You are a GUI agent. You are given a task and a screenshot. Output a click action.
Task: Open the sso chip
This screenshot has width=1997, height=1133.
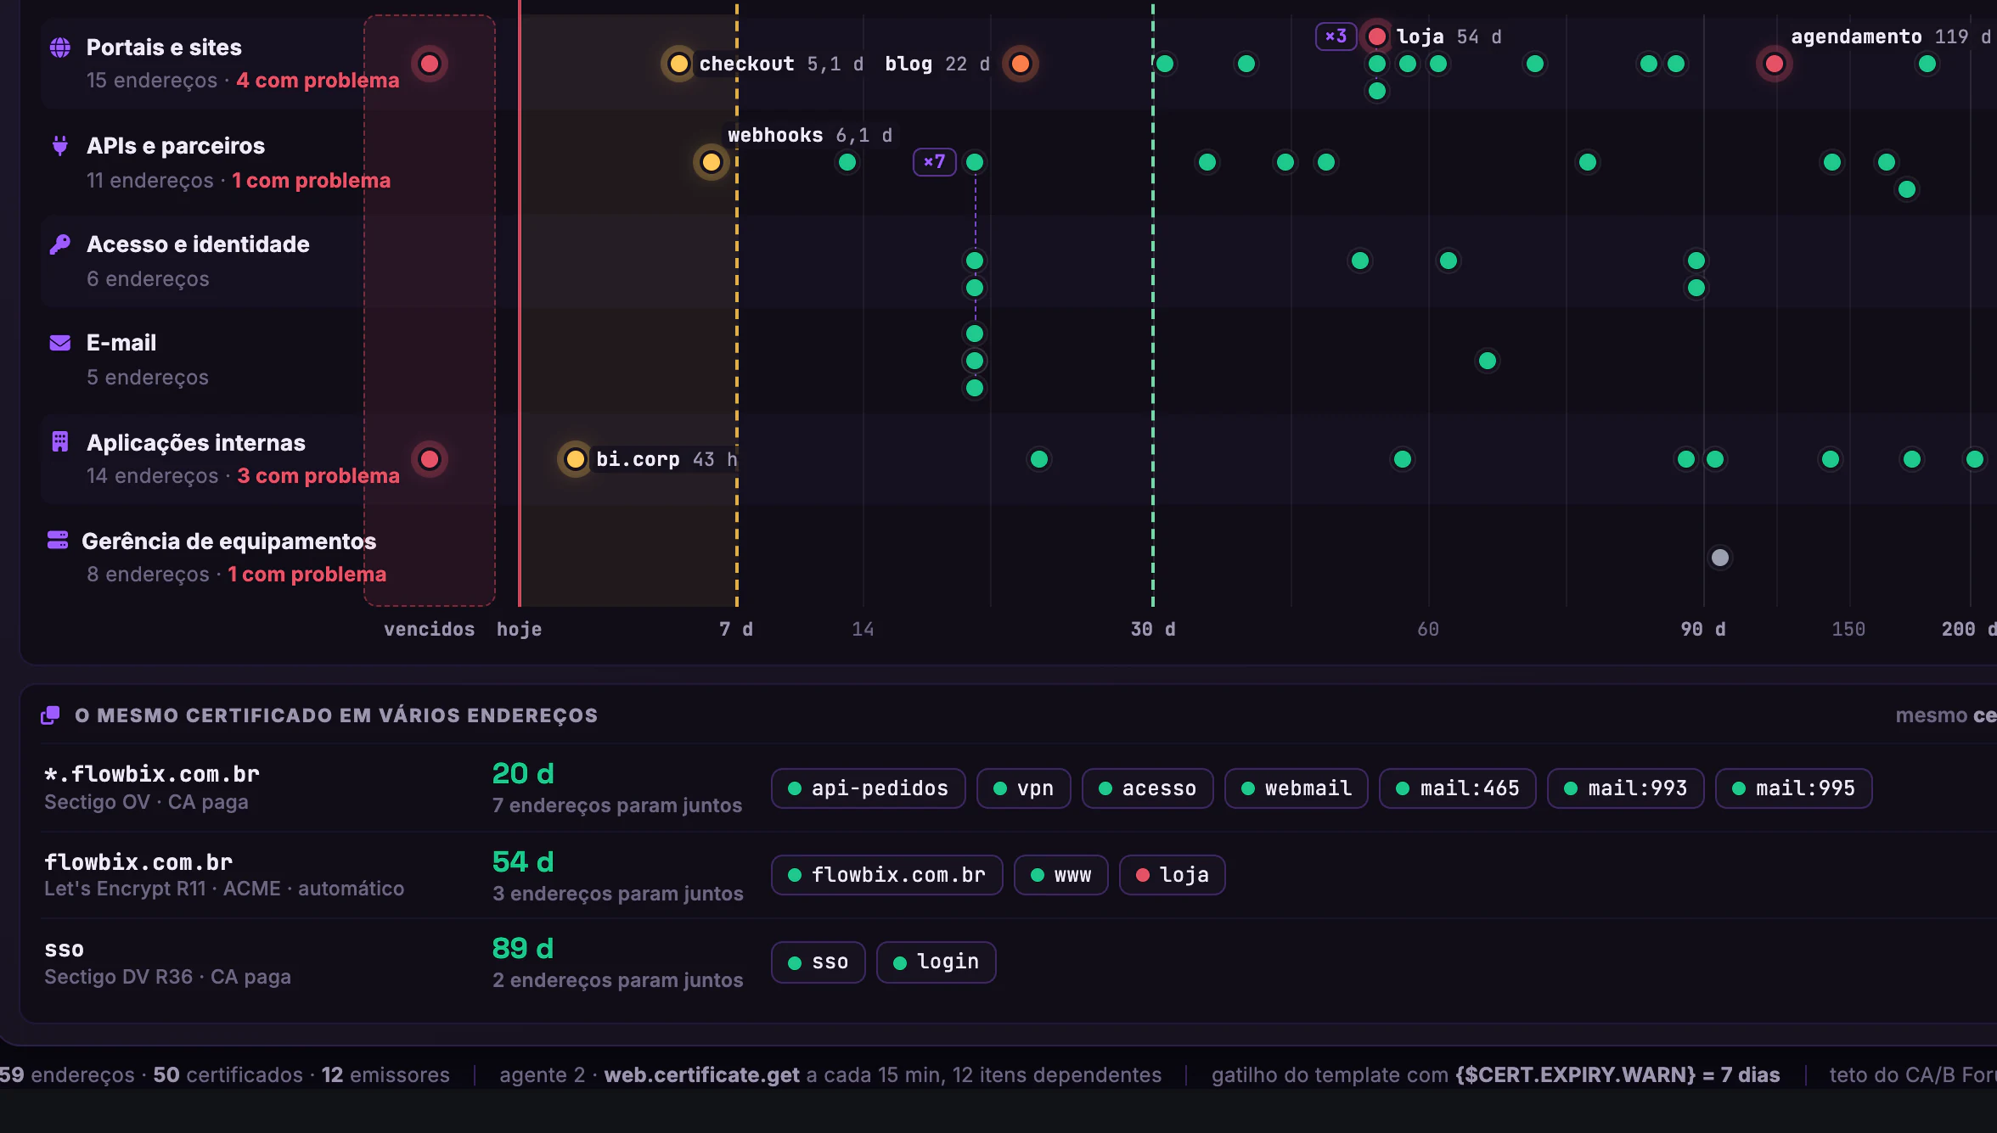818,962
